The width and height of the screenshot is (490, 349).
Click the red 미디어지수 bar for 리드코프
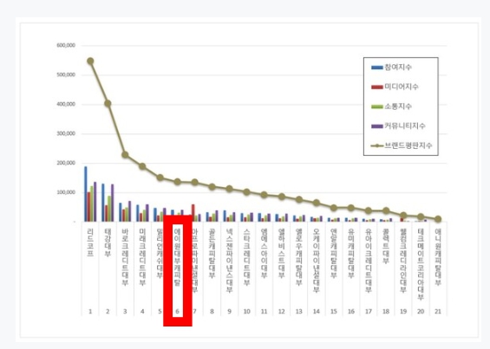(x=88, y=207)
